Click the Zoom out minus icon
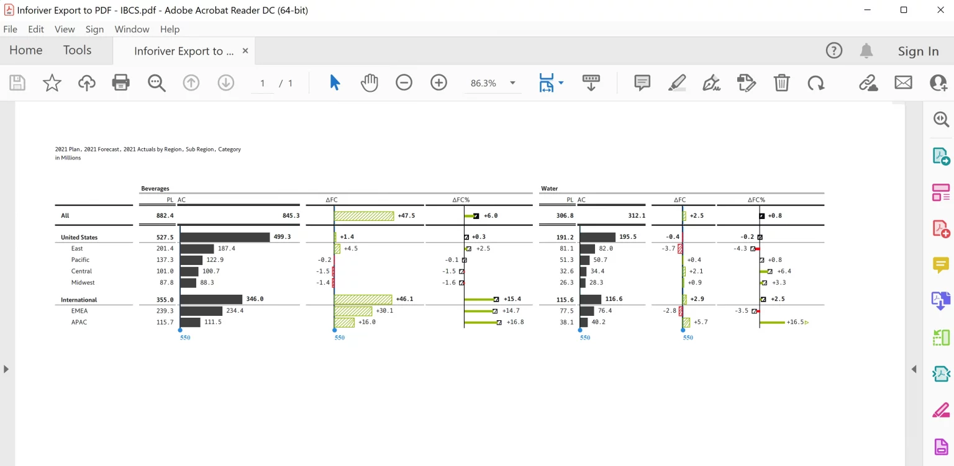This screenshot has width=954, height=466. pyautogui.click(x=404, y=83)
